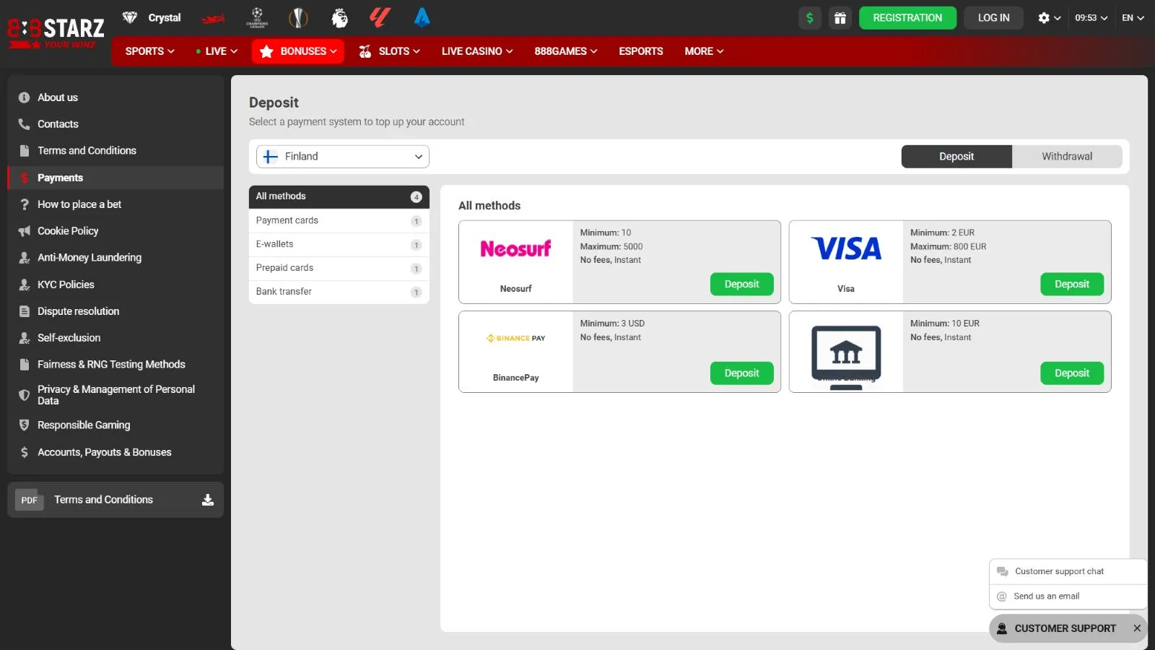This screenshot has height=650, width=1155.
Task: Open the EN language selector
Action: tap(1133, 18)
